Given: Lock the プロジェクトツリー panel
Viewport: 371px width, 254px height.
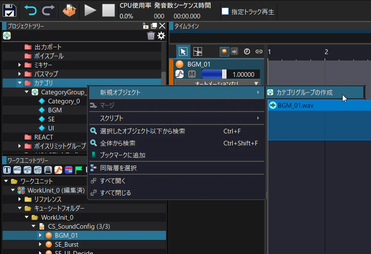Looking at the screenshot, I should point(145,26).
